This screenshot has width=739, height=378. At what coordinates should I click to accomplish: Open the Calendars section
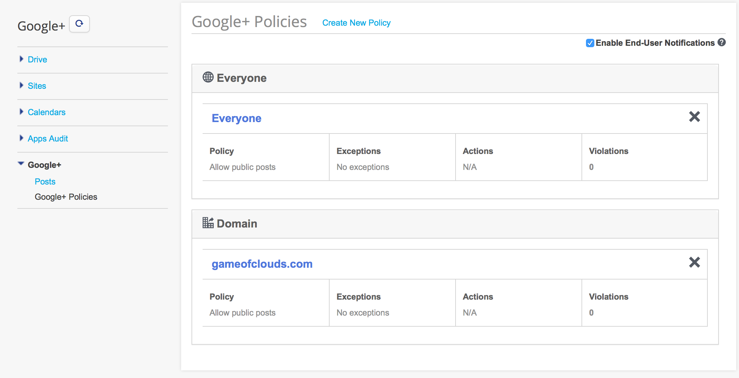point(46,112)
